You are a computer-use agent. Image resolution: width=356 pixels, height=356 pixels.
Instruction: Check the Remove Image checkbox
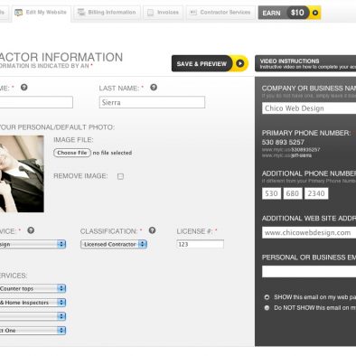pos(120,176)
